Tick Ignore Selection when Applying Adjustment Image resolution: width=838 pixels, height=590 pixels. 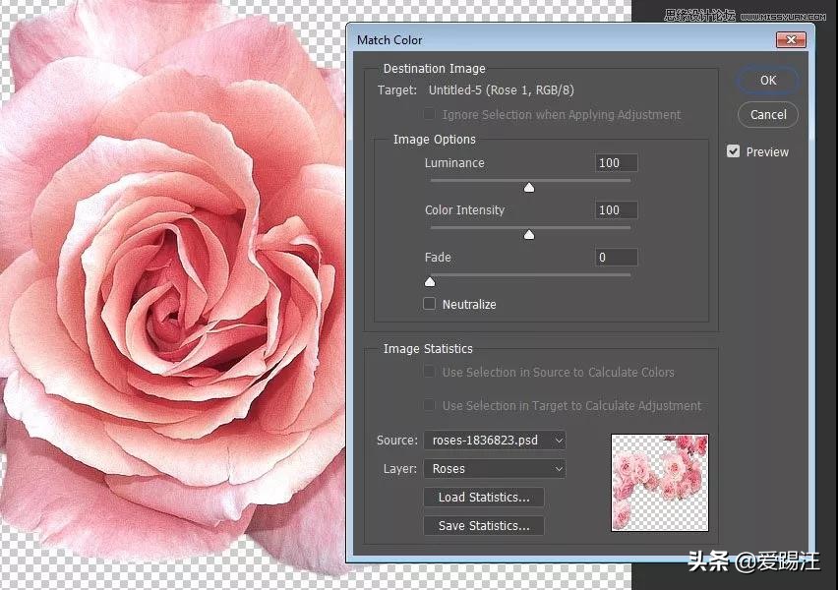pos(430,115)
